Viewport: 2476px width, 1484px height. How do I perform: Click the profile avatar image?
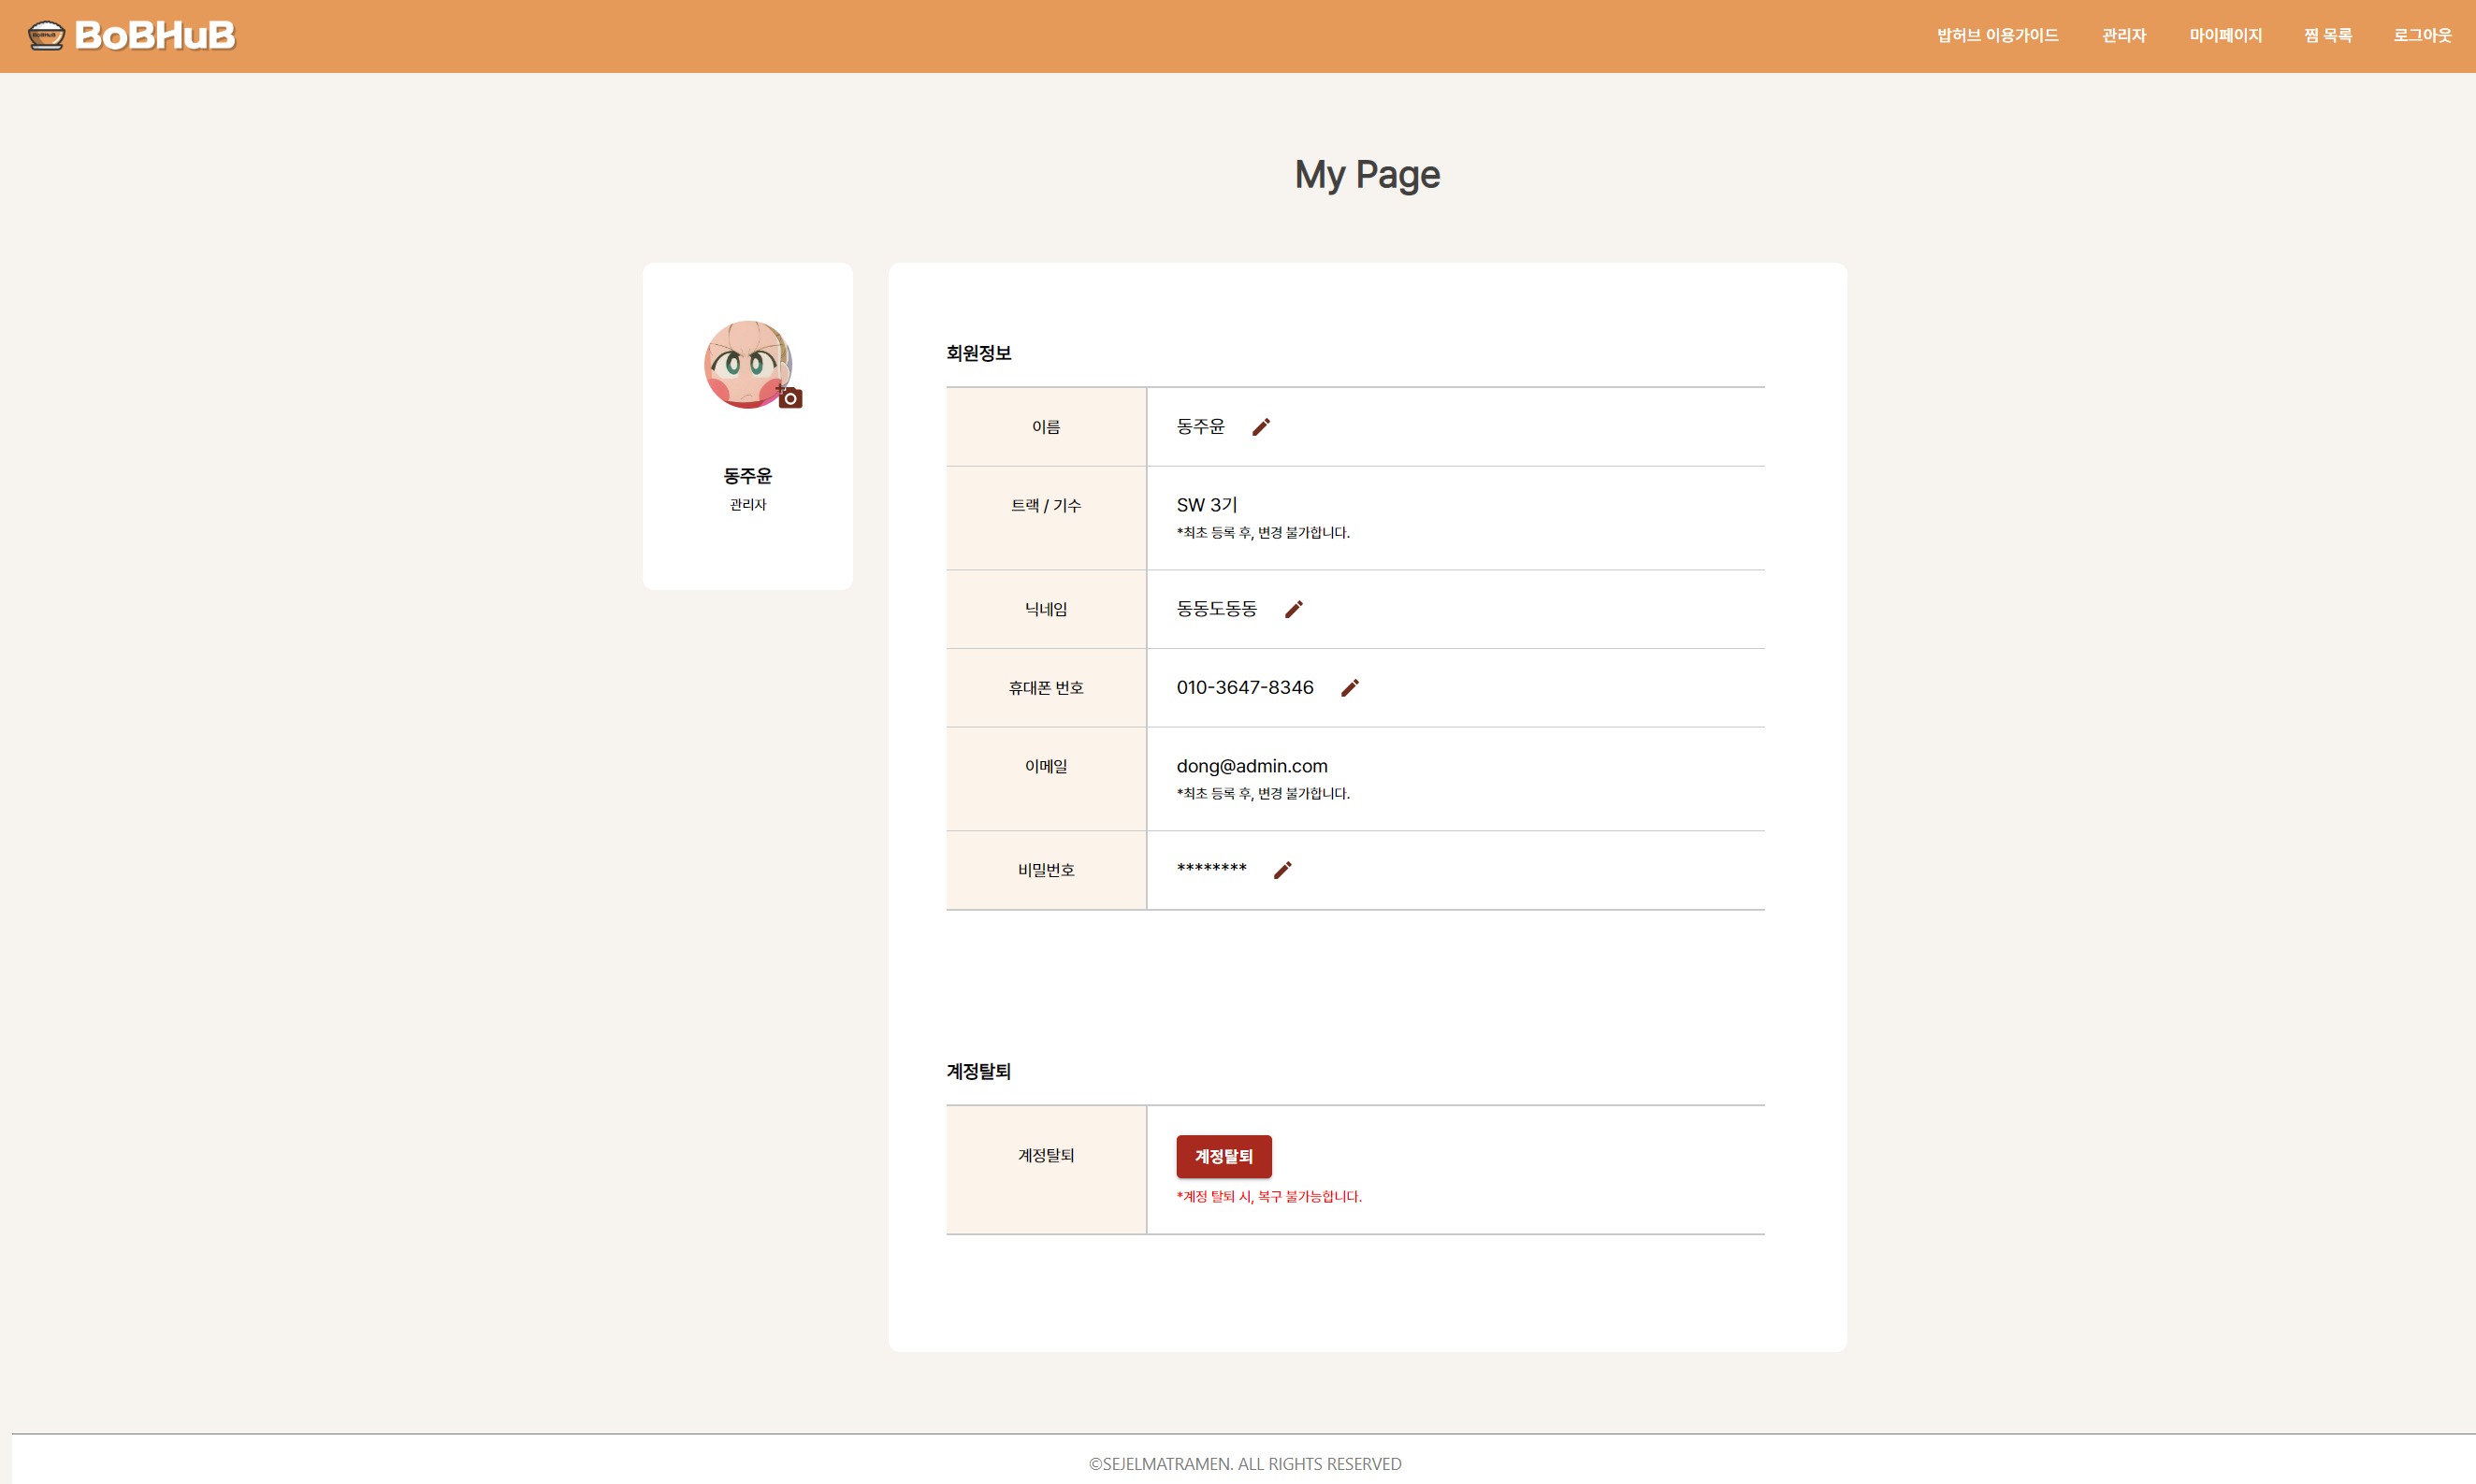[748, 364]
